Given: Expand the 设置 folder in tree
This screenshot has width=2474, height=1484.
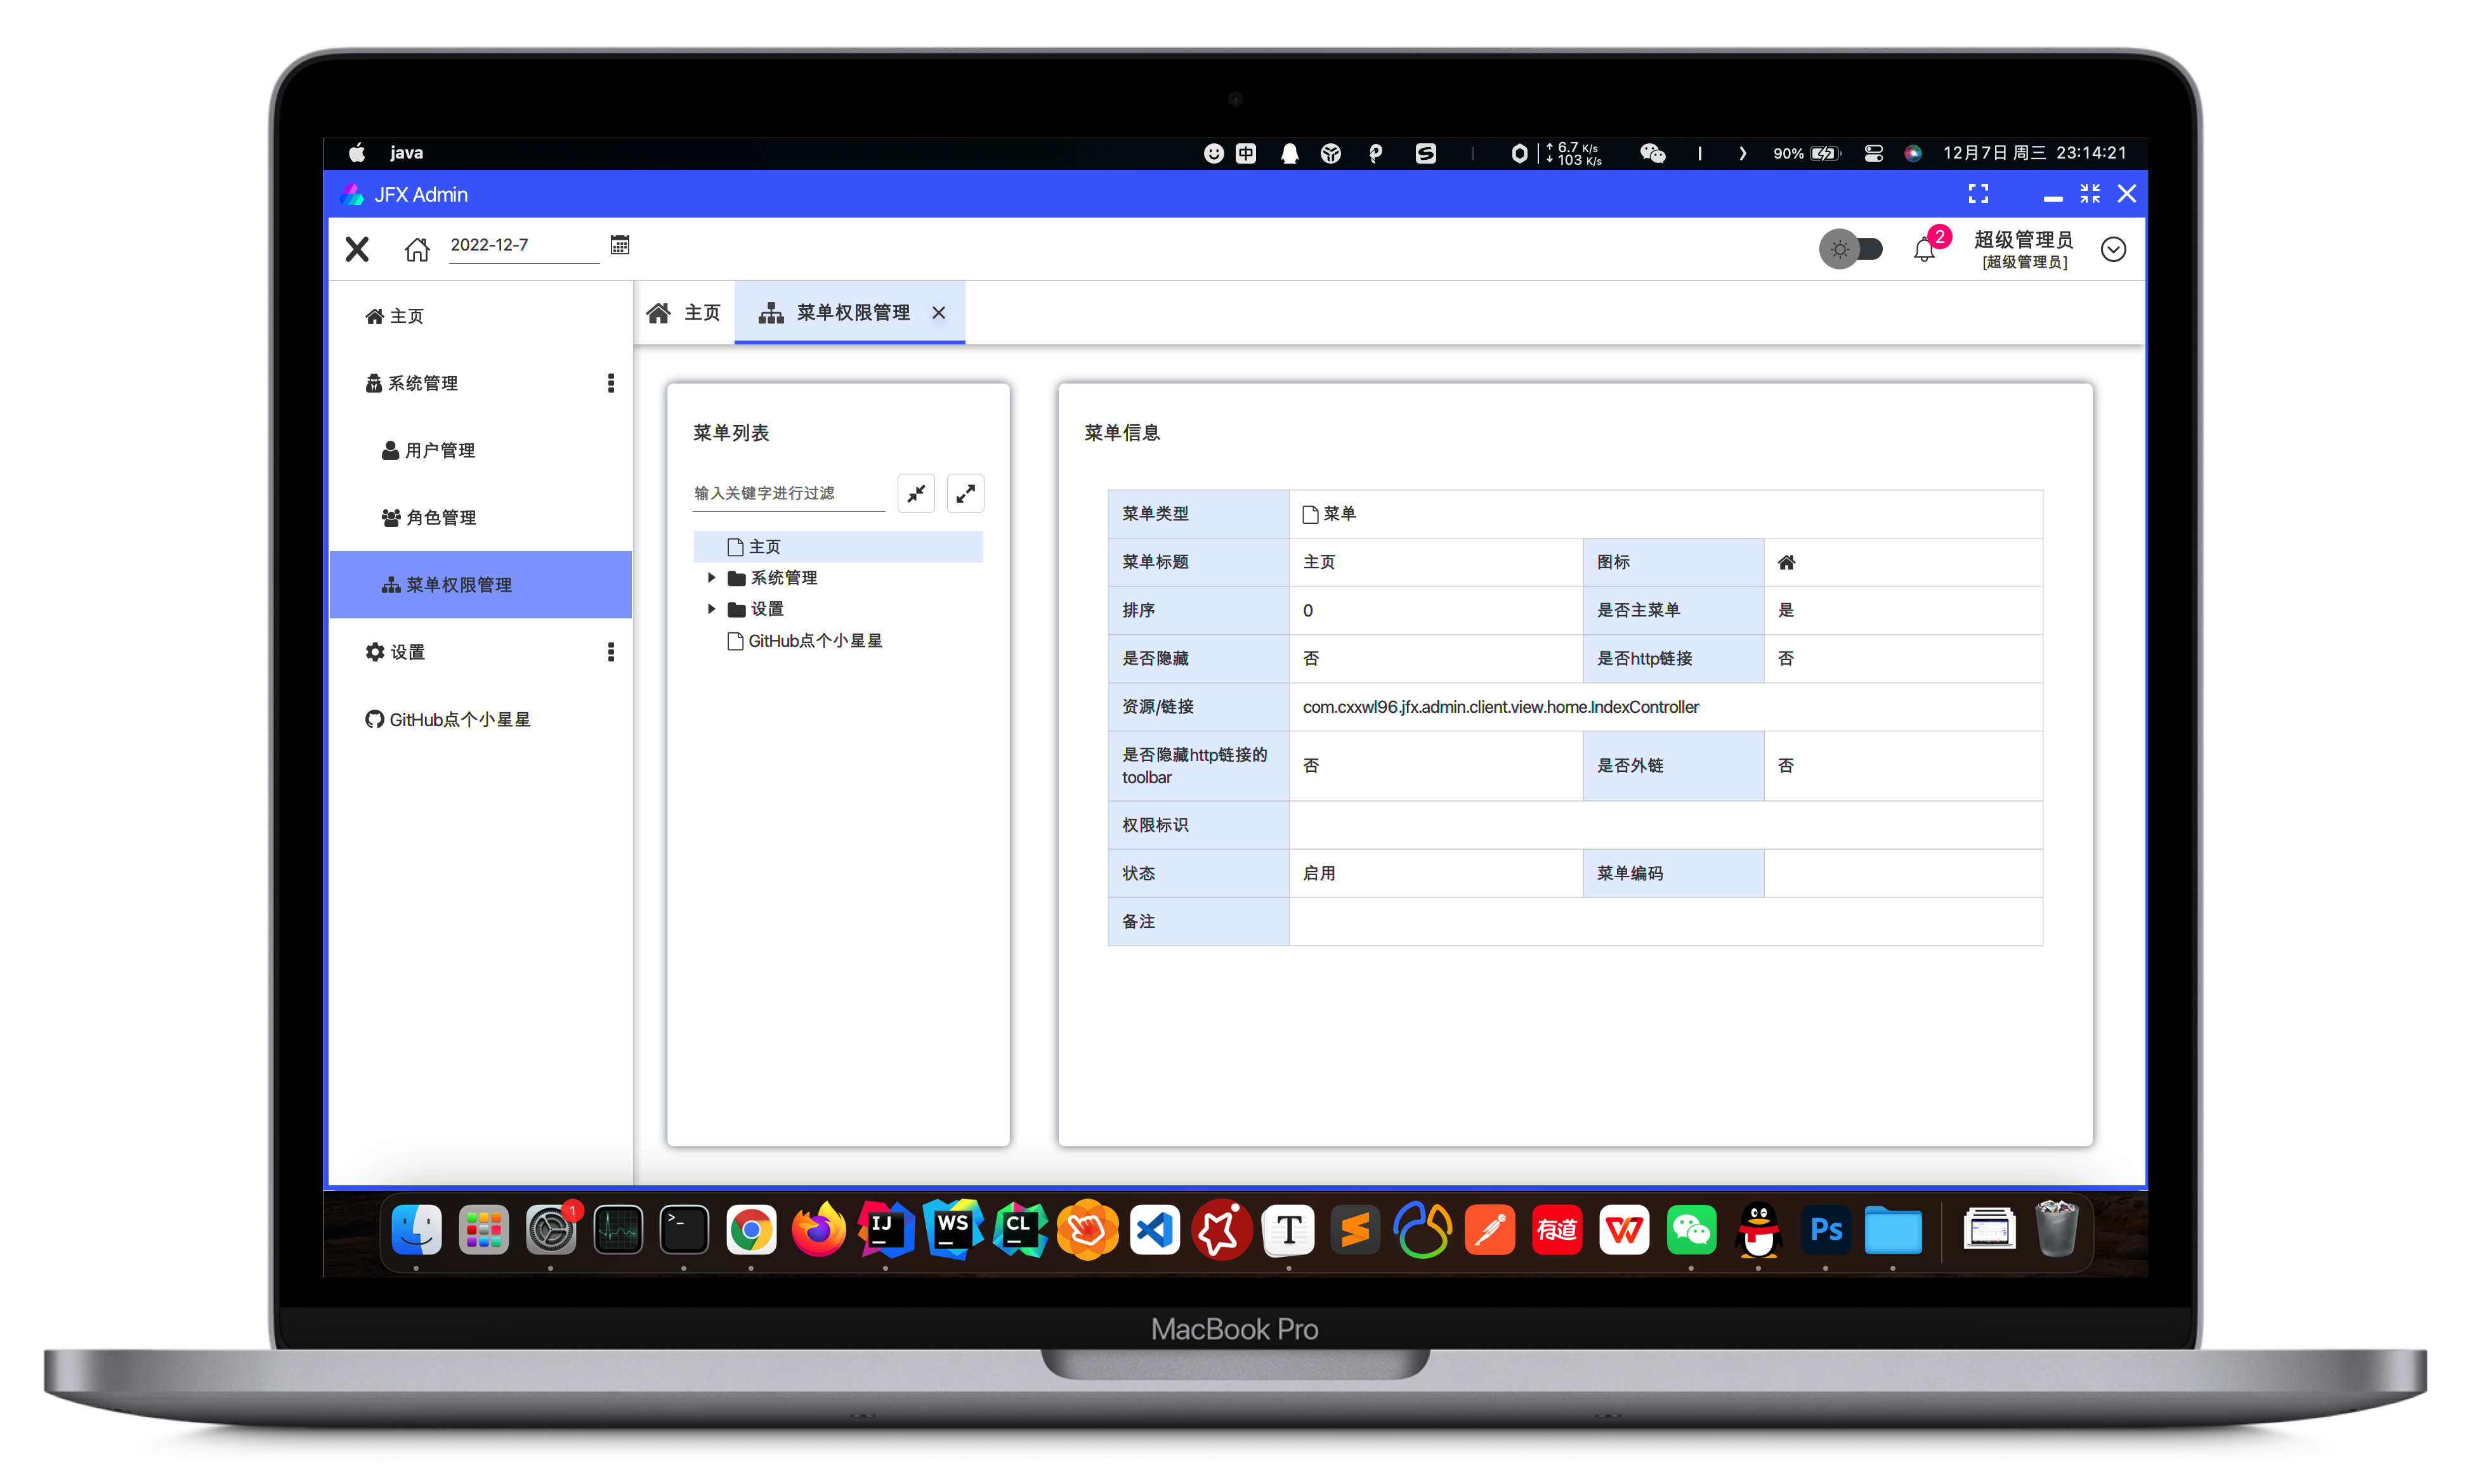Looking at the screenshot, I should (x=711, y=609).
